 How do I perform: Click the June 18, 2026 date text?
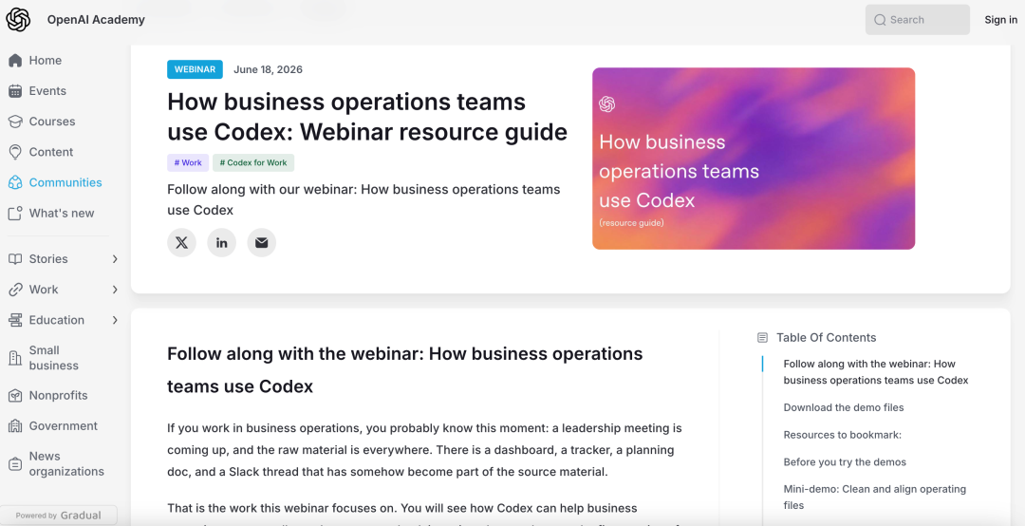point(268,69)
